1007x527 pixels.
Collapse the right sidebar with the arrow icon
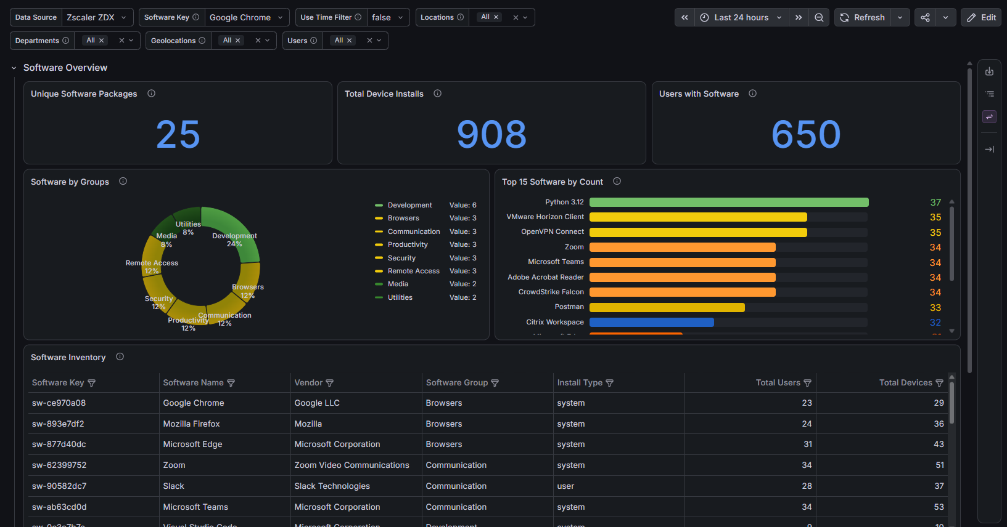tap(989, 149)
